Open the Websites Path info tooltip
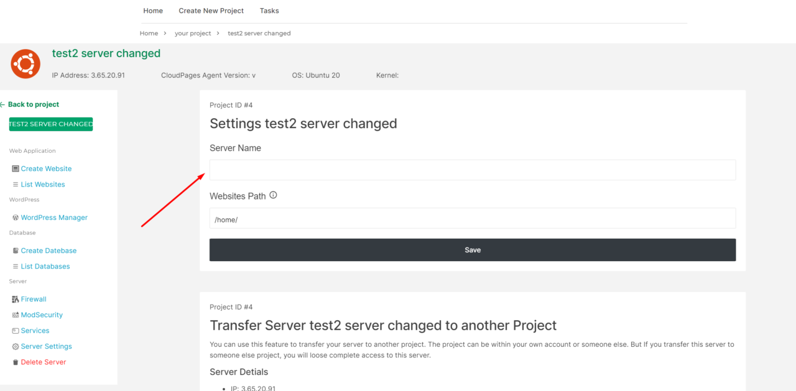The width and height of the screenshot is (796, 391). (x=272, y=195)
